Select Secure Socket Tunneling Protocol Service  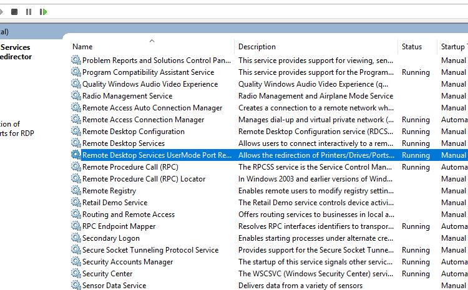150,250
